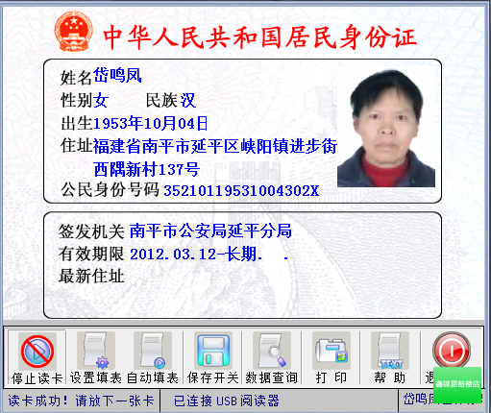Click the Stop Reading Card (停止读卡) icon
This screenshot has width=491, height=413.
(37, 351)
